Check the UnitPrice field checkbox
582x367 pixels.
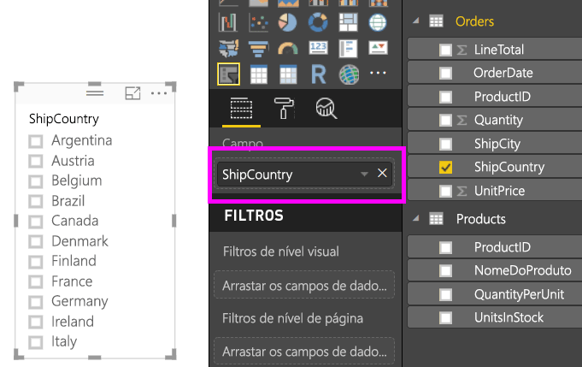[x=445, y=192]
